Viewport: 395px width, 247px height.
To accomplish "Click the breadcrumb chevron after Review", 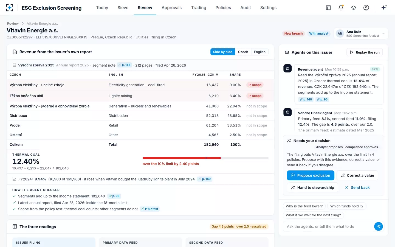I will tap(23, 24).
